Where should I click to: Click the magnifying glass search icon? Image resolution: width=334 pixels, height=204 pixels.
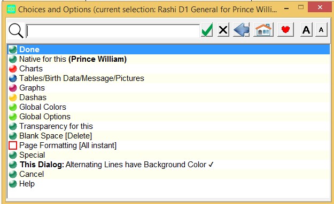(x=16, y=31)
